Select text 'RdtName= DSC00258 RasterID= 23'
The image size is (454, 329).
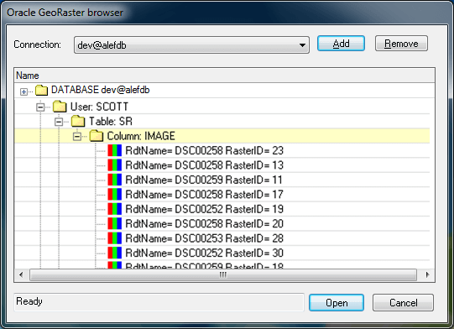205,150
